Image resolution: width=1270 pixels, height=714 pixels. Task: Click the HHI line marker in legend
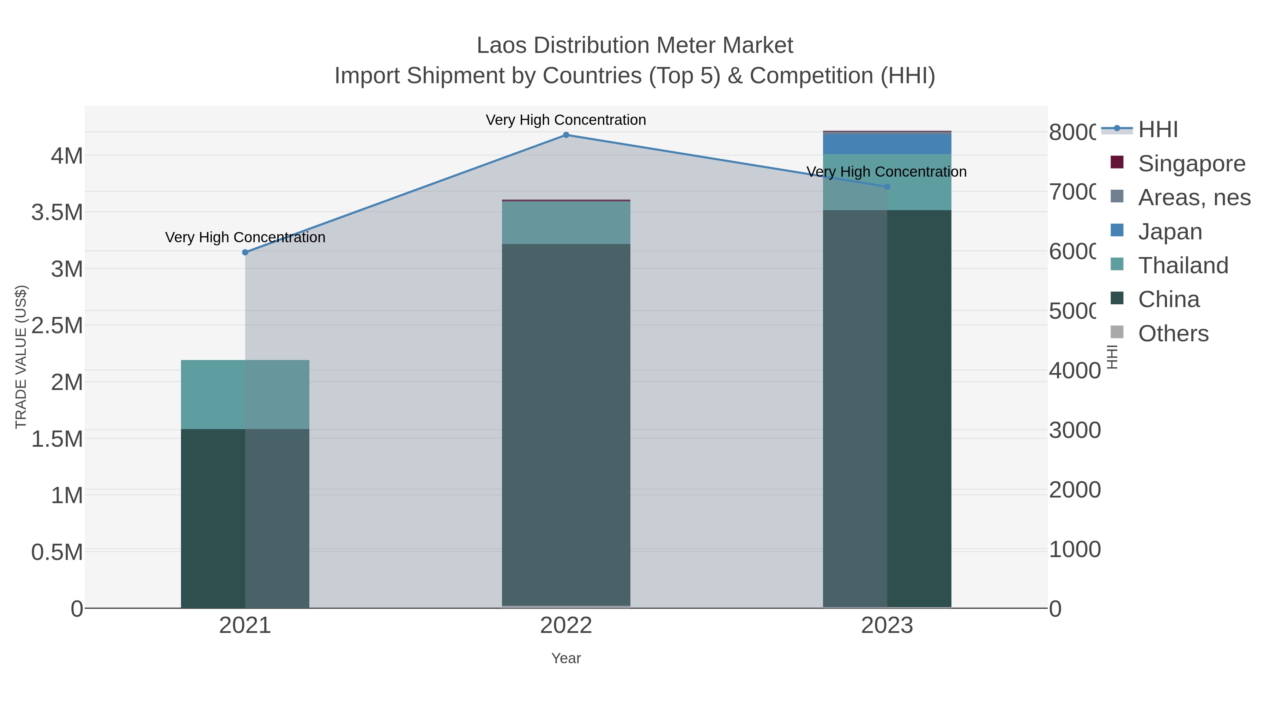pos(1117,129)
